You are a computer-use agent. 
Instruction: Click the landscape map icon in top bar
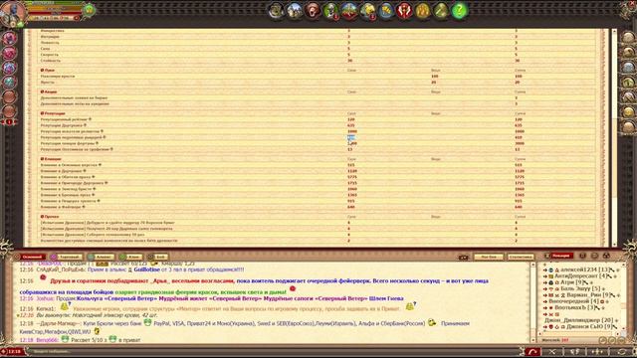pyautogui.click(x=349, y=11)
